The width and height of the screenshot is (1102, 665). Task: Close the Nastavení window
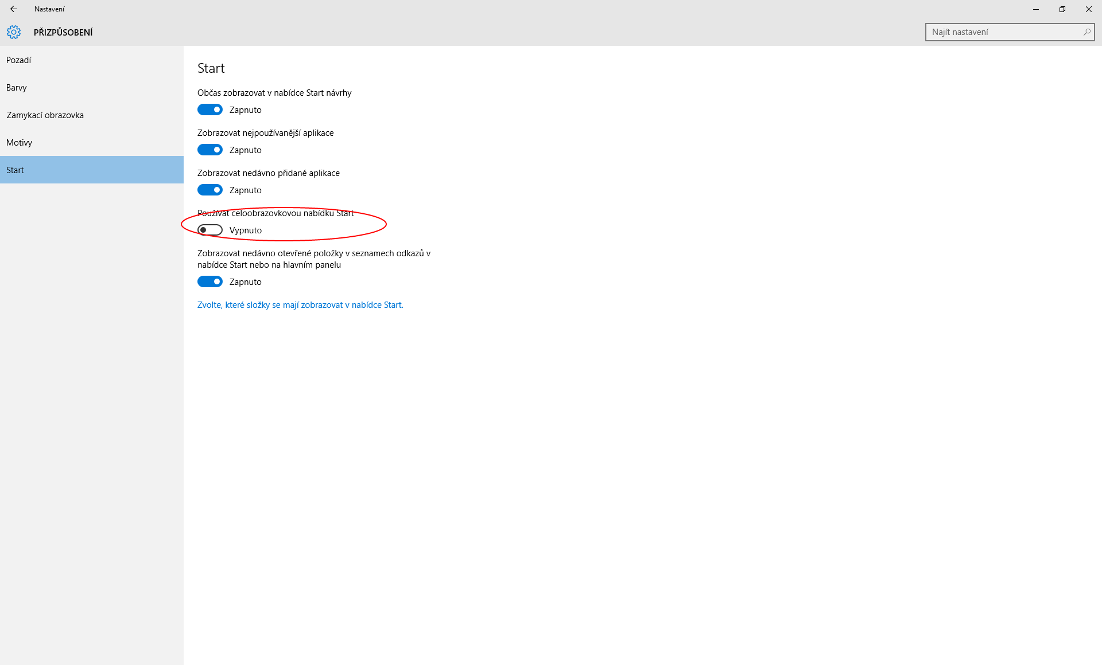click(1089, 9)
